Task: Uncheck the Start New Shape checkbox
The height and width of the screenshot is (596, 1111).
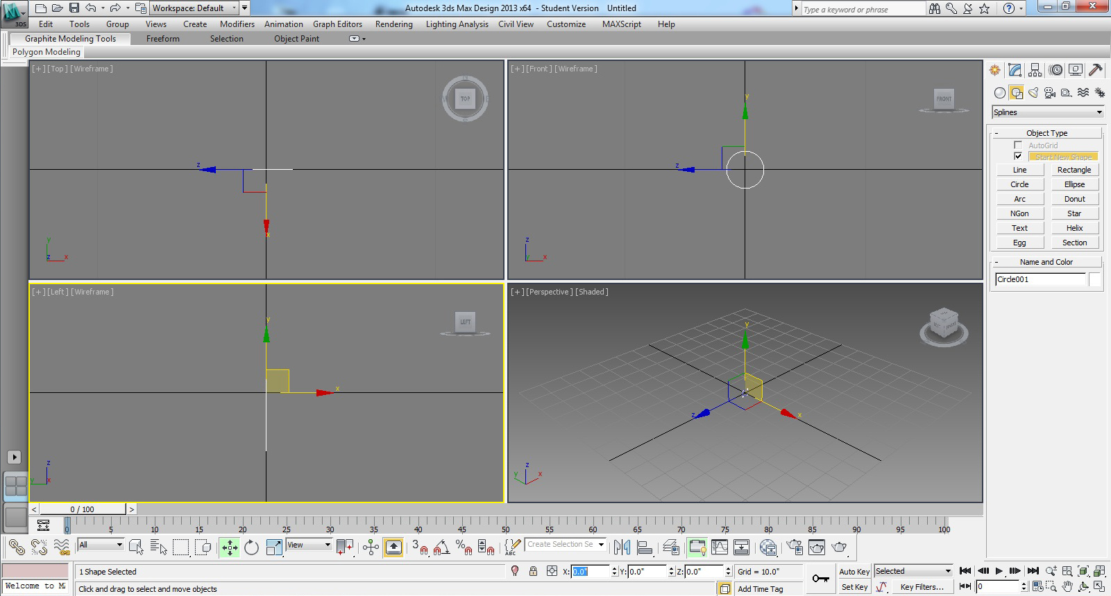Action: coord(1018,156)
